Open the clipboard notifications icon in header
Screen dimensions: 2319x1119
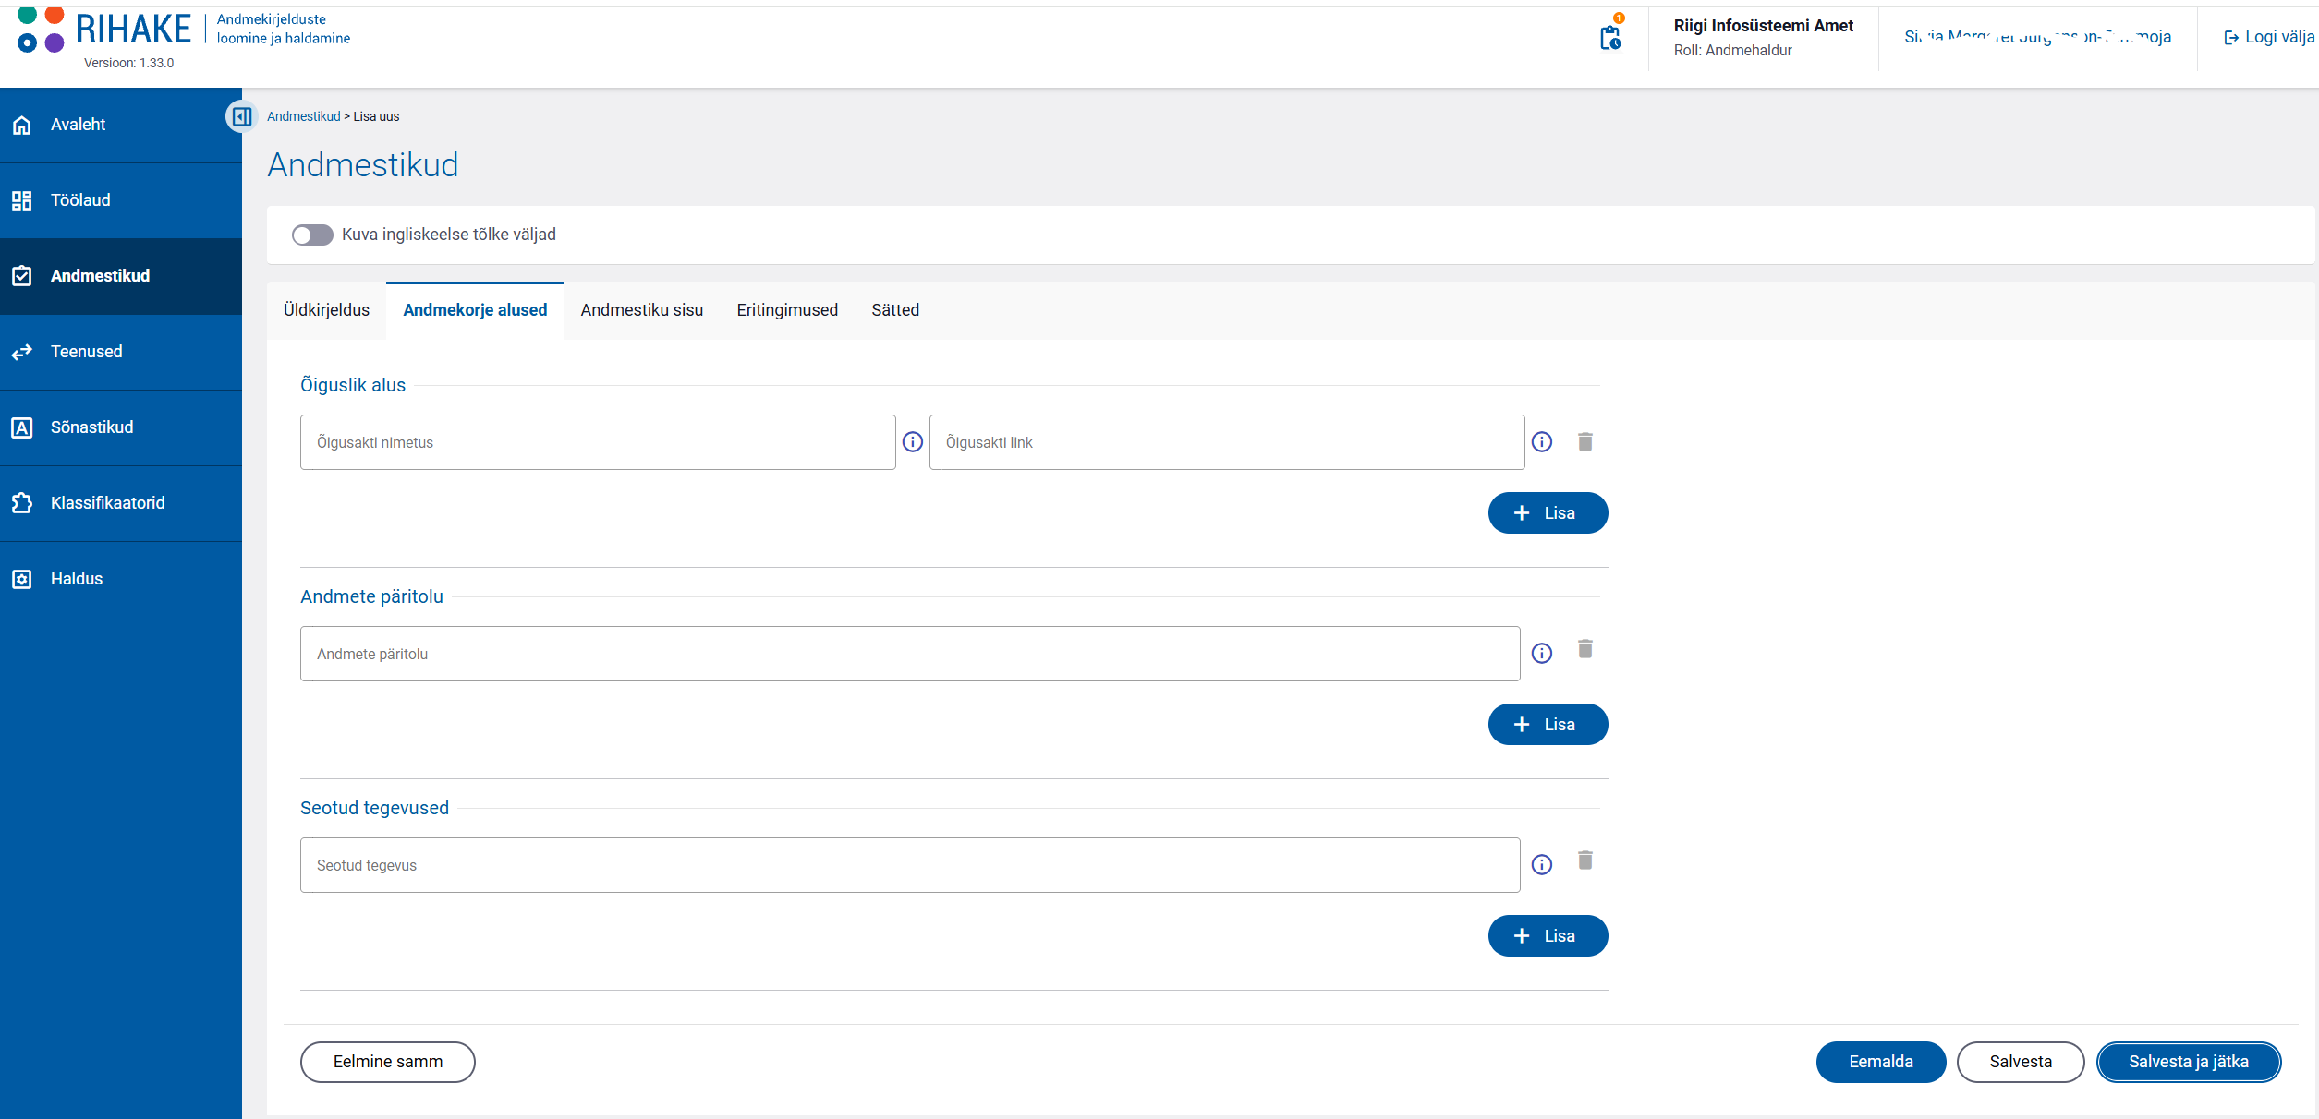[1610, 35]
